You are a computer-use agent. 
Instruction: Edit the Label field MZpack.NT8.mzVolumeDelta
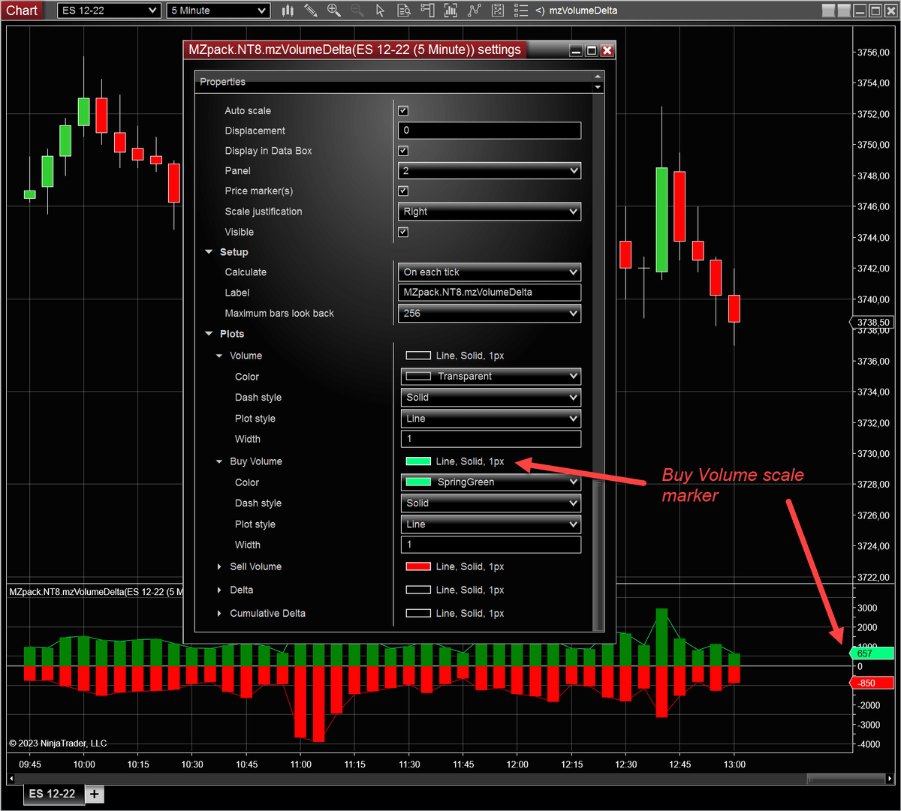[x=490, y=293]
